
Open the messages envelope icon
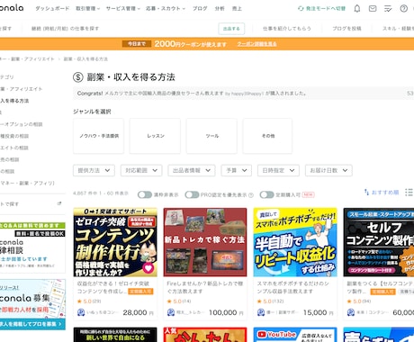pyautogui.click(x=373, y=9)
